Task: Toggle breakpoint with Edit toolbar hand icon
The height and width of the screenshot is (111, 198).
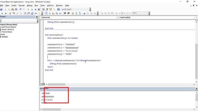Action: tap(73, 13)
